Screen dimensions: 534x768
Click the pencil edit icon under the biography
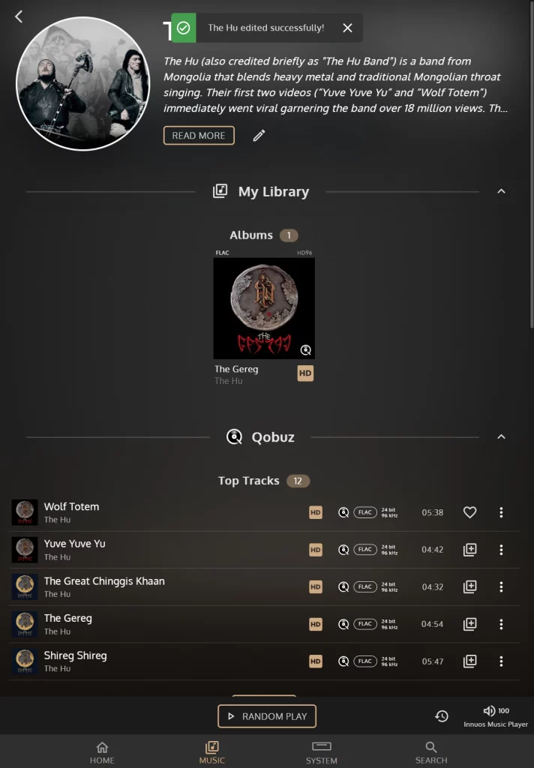[259, 136]
